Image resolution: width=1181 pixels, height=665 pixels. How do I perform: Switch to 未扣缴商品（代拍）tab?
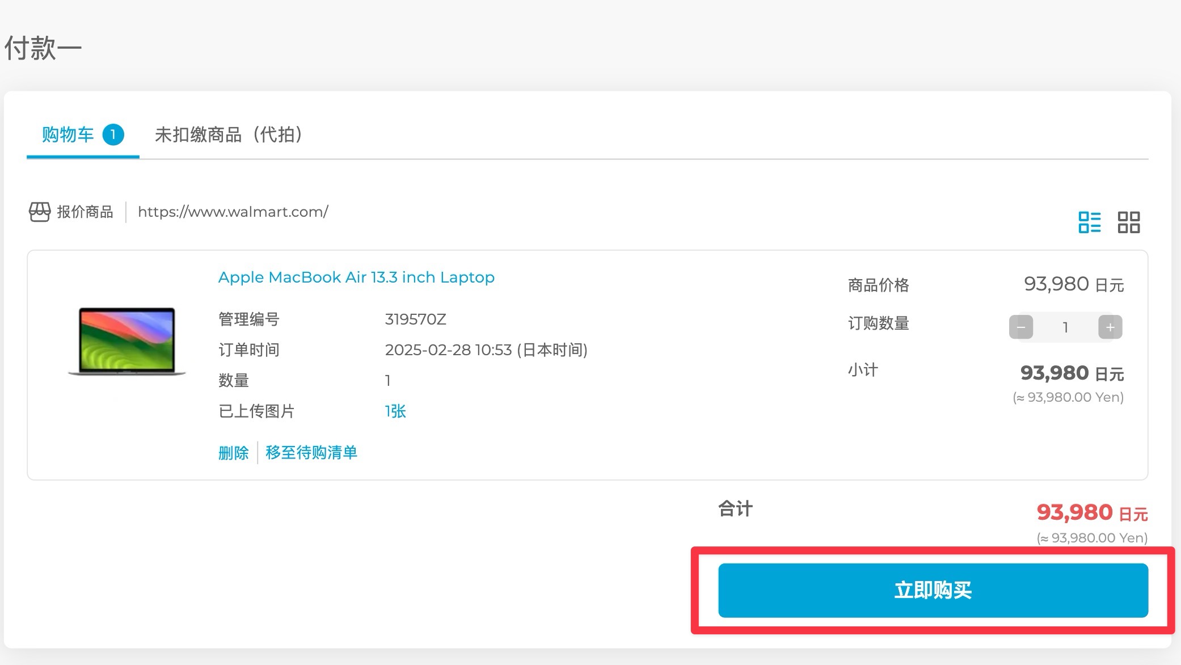point(228,134)
